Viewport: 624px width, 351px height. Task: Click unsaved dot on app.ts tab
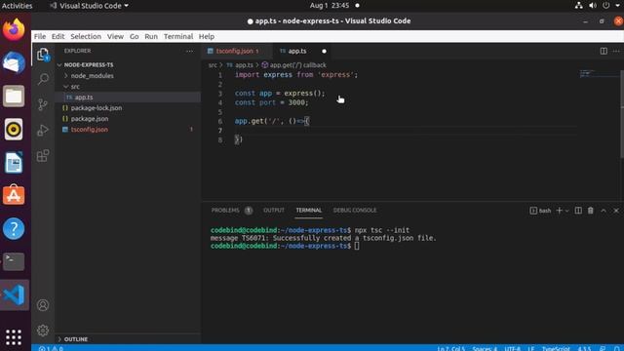[x=324, y=51]
